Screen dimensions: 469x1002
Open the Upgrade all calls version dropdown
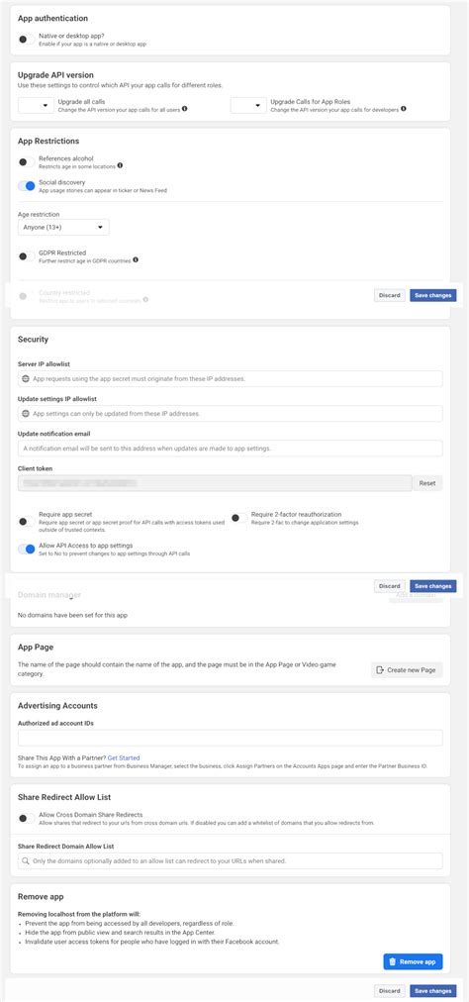[36, 105]
